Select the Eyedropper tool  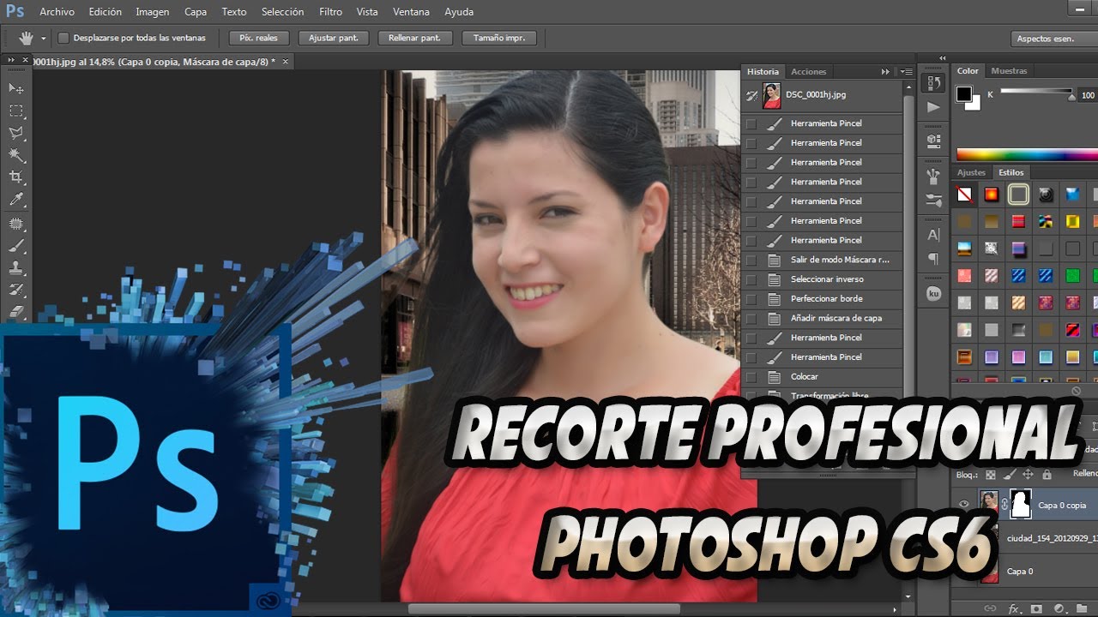tap(16, 200)
